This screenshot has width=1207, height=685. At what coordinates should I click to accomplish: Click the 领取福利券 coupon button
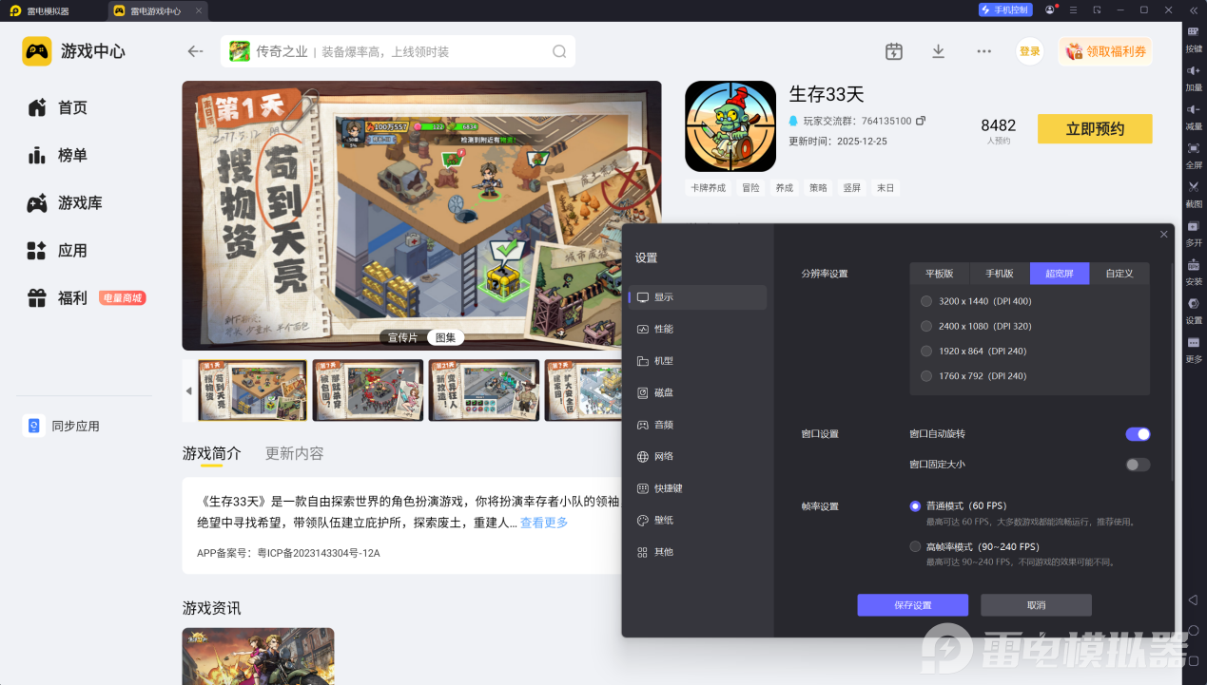1105,51
